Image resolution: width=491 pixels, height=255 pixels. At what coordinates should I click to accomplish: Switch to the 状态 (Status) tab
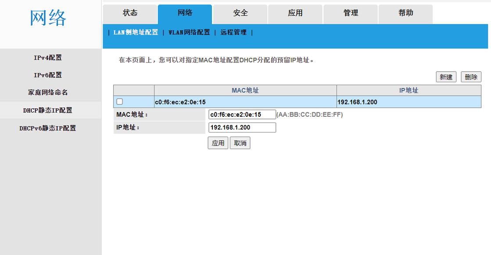pos(130,13)
